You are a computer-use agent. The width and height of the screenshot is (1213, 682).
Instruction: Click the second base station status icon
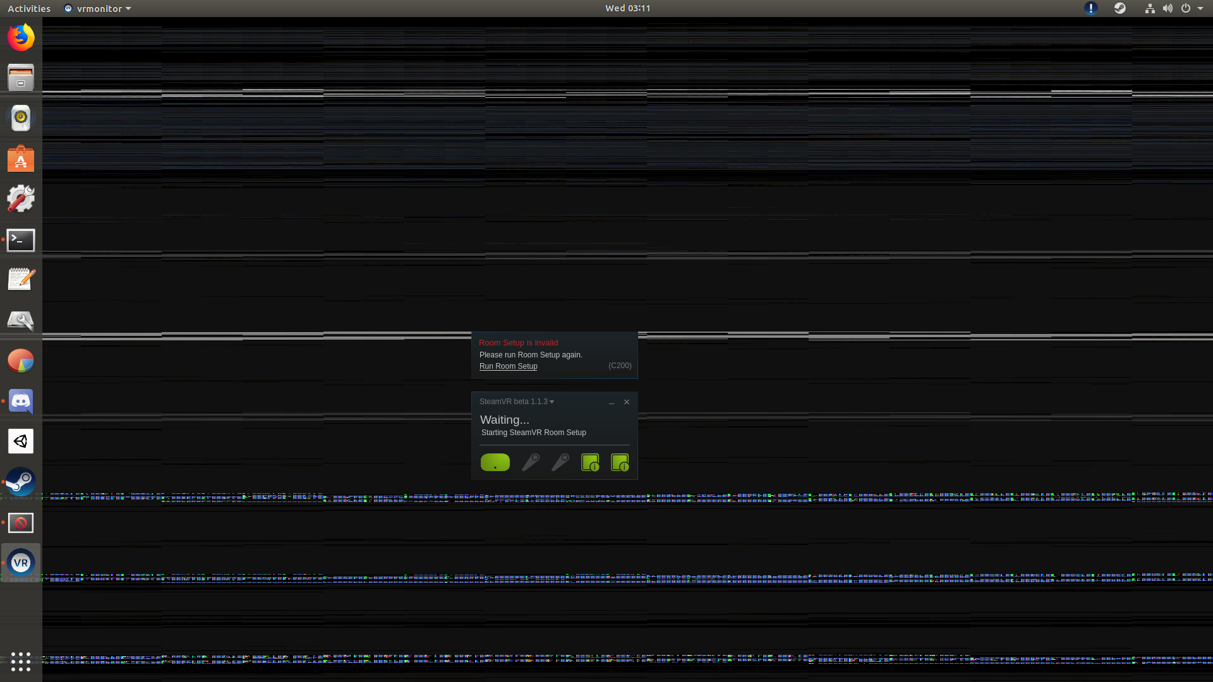coord(620,462)
